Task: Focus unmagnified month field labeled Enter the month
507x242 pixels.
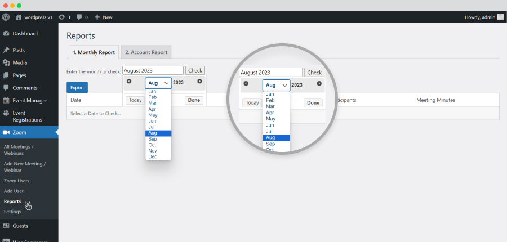Action: pyautogui.click(x=153, y=70)
